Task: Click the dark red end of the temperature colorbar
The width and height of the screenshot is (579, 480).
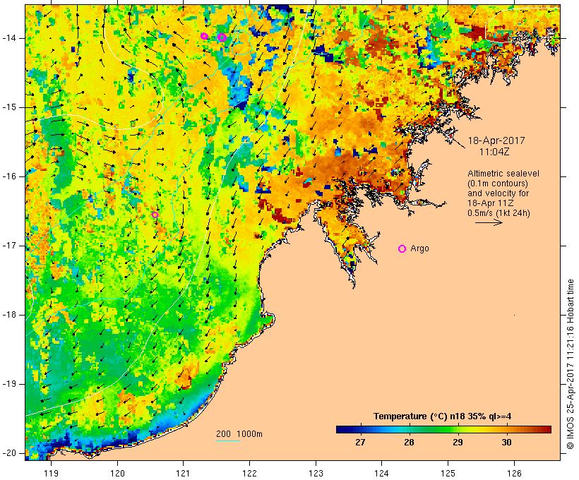Action: click(546, 429)
